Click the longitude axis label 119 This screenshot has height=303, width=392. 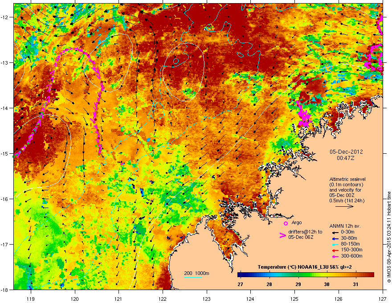pos(31,299)
